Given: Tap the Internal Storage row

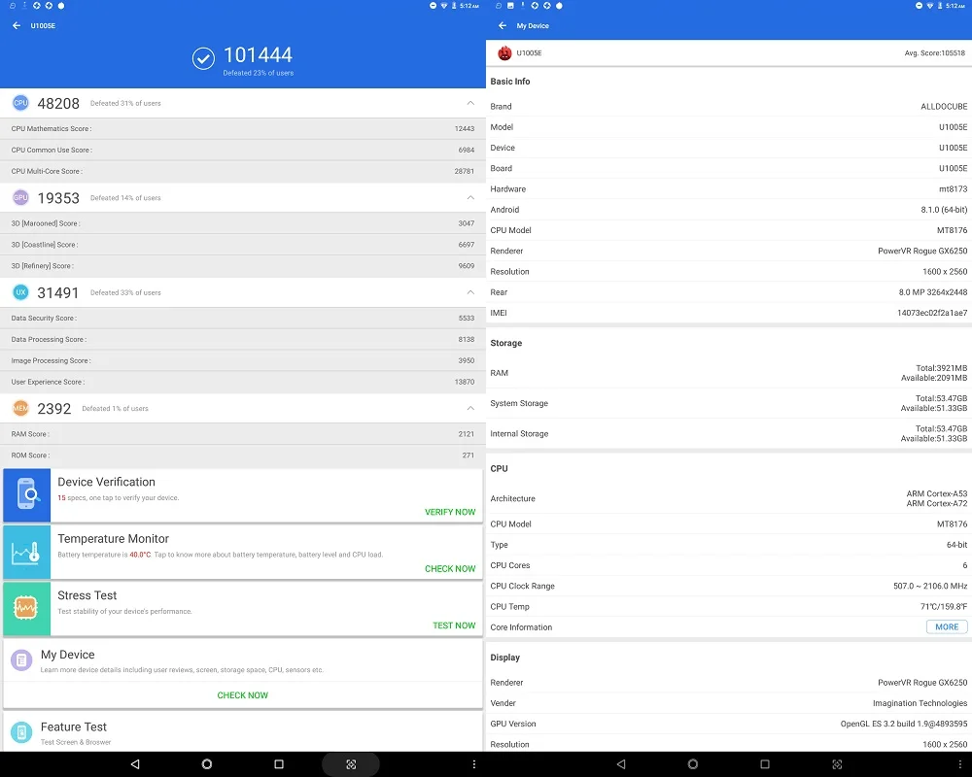Looking at the screenshot, I should point(729,434).
